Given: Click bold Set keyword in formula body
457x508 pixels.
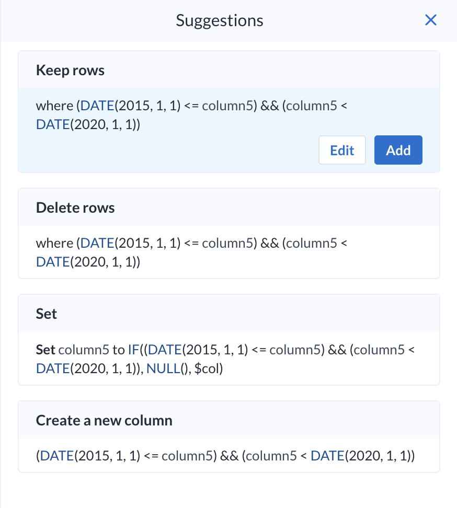Looking at the screenshot, I should 46,349.
